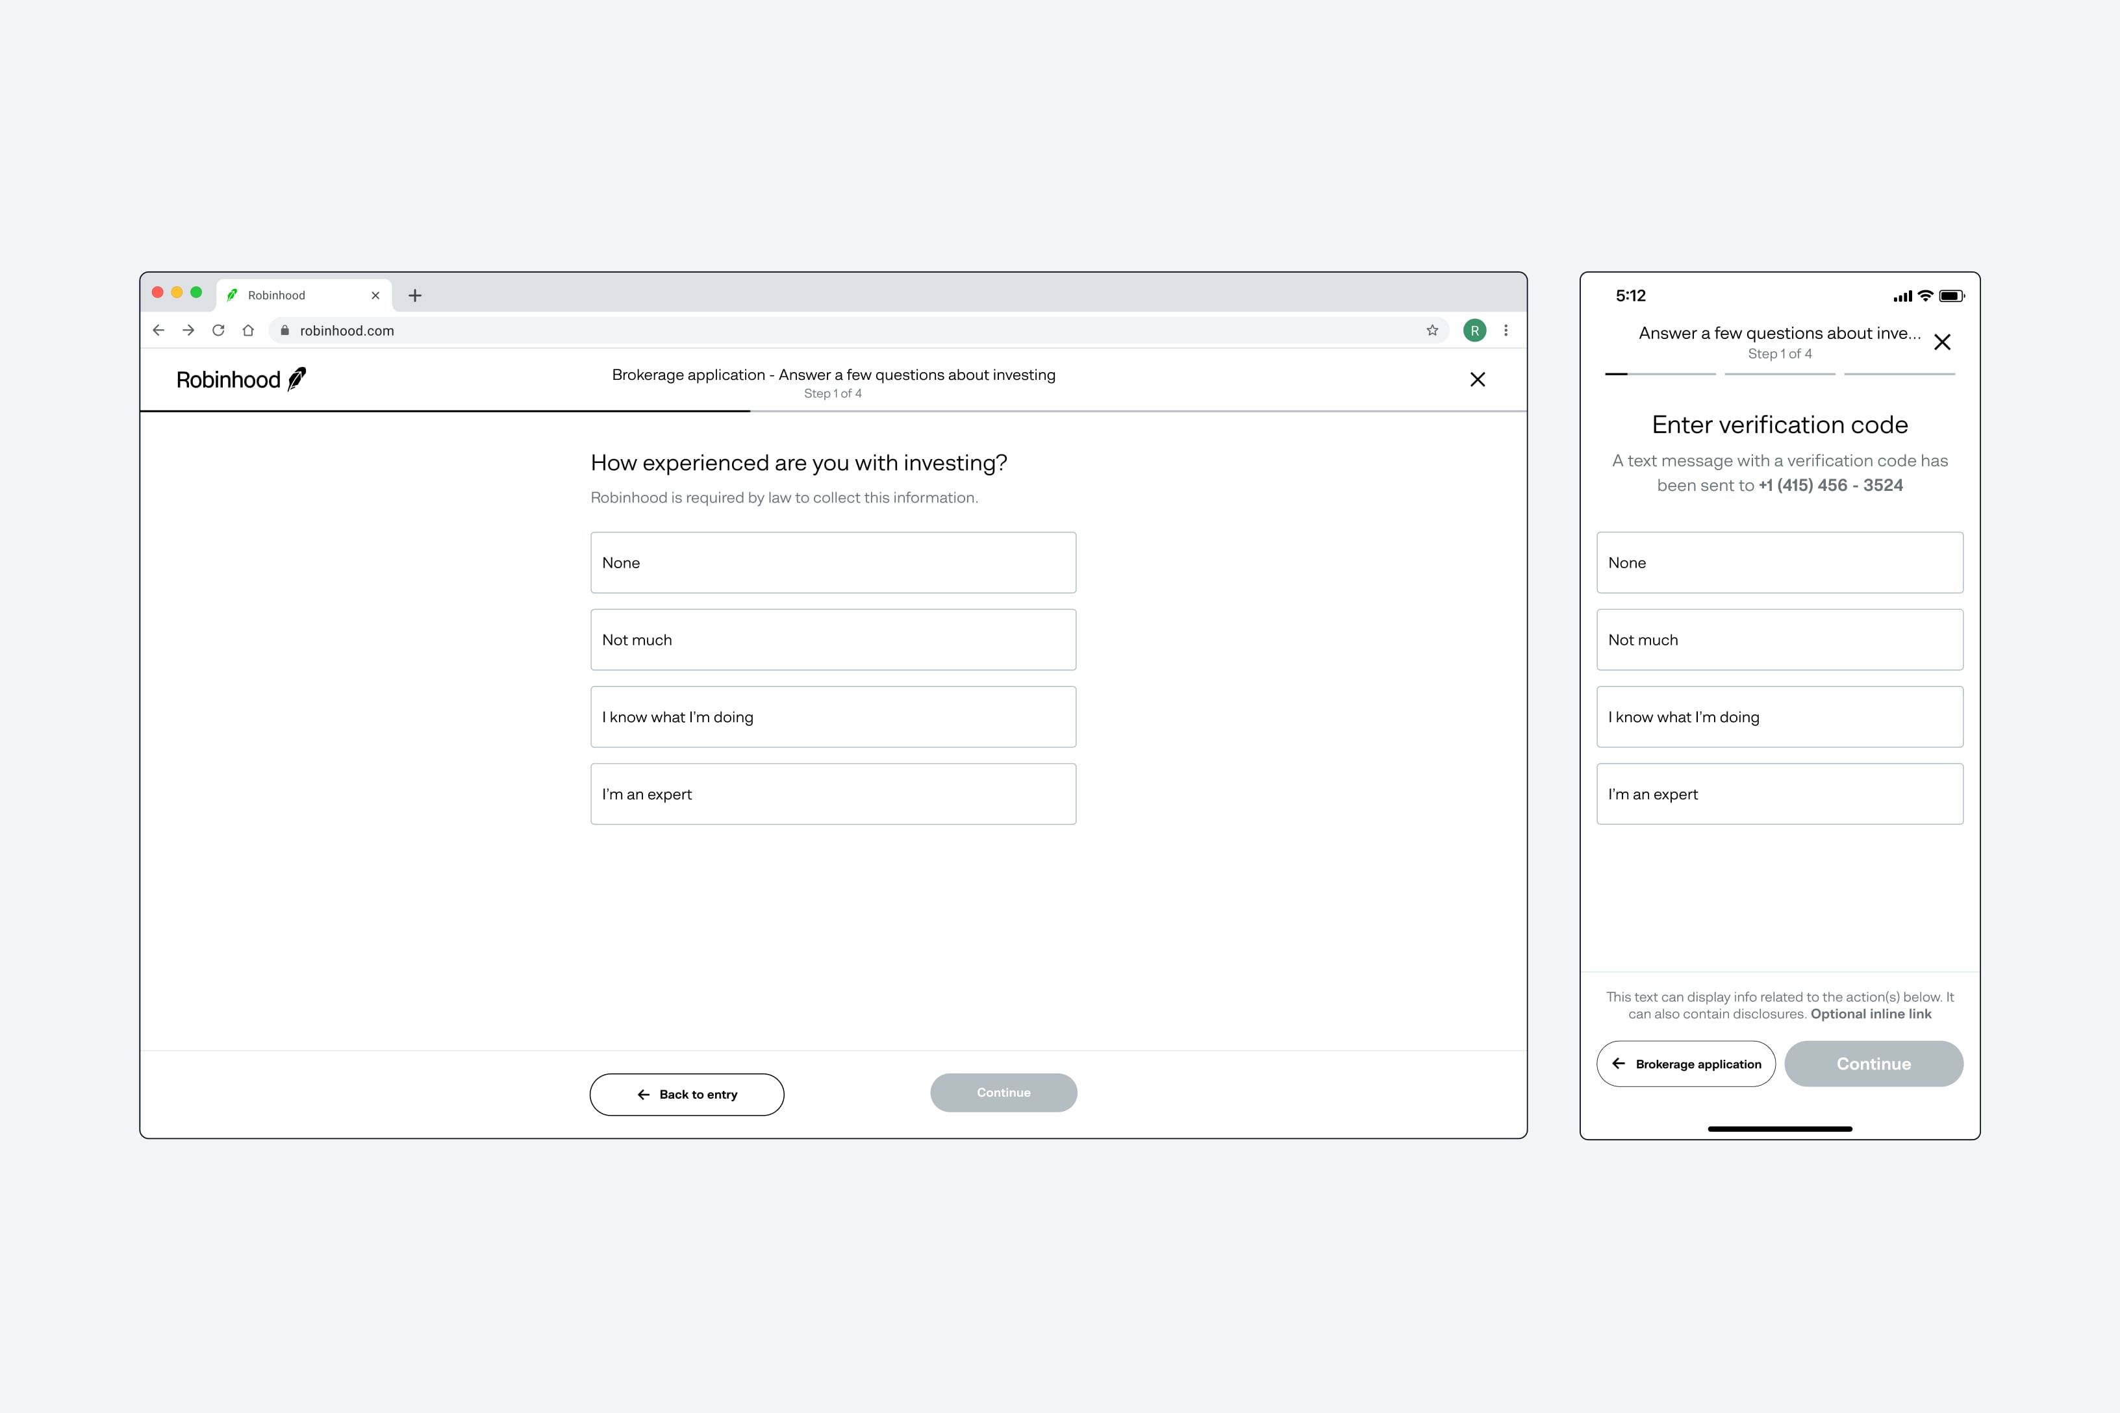The width and height of the screenshot is (2120, 1413).
Task: Tap the first mobile progress segment
Action: [x=1660, y=374]
